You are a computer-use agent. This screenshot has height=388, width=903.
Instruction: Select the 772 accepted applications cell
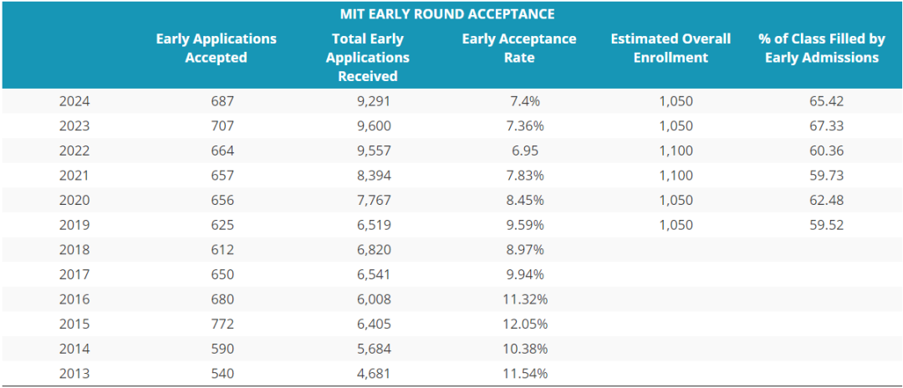(222, 324)
